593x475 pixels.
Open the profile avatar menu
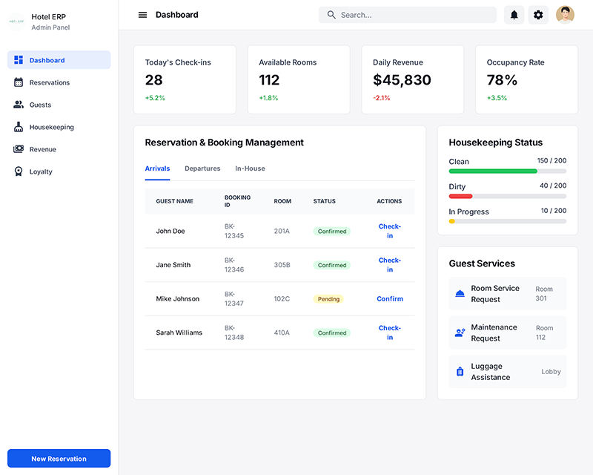pyautogui.click(x=565, y=14)
